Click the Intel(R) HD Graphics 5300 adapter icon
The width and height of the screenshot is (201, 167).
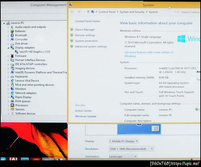[x=16, y=52]
